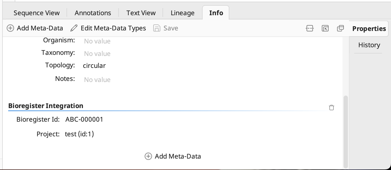
Task: Click the pop-out document icon
Action: click(x=325, y=28)
